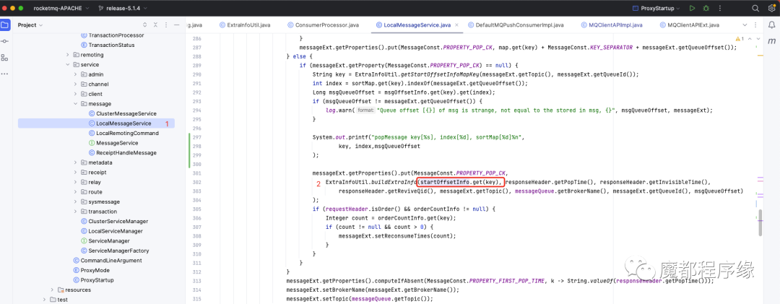Open Search Everywhere magnifier
The height and width of the screenshot is (304, 780).
[755, 9]
